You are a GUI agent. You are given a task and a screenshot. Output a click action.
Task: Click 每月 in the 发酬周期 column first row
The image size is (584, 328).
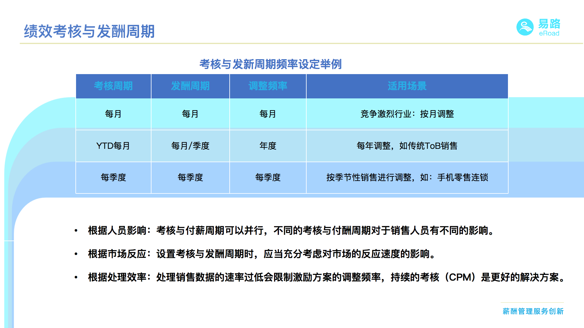coord(190,114)
